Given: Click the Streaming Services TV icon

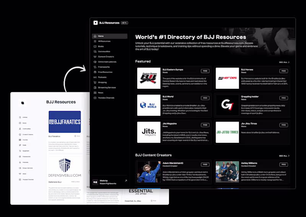Looking at the screenshot, I should (x=95, y=88).
